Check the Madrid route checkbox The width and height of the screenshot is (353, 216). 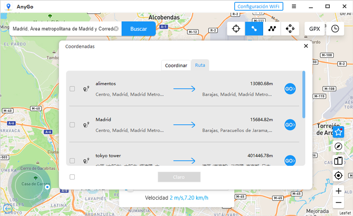click(x=72, y=125)
